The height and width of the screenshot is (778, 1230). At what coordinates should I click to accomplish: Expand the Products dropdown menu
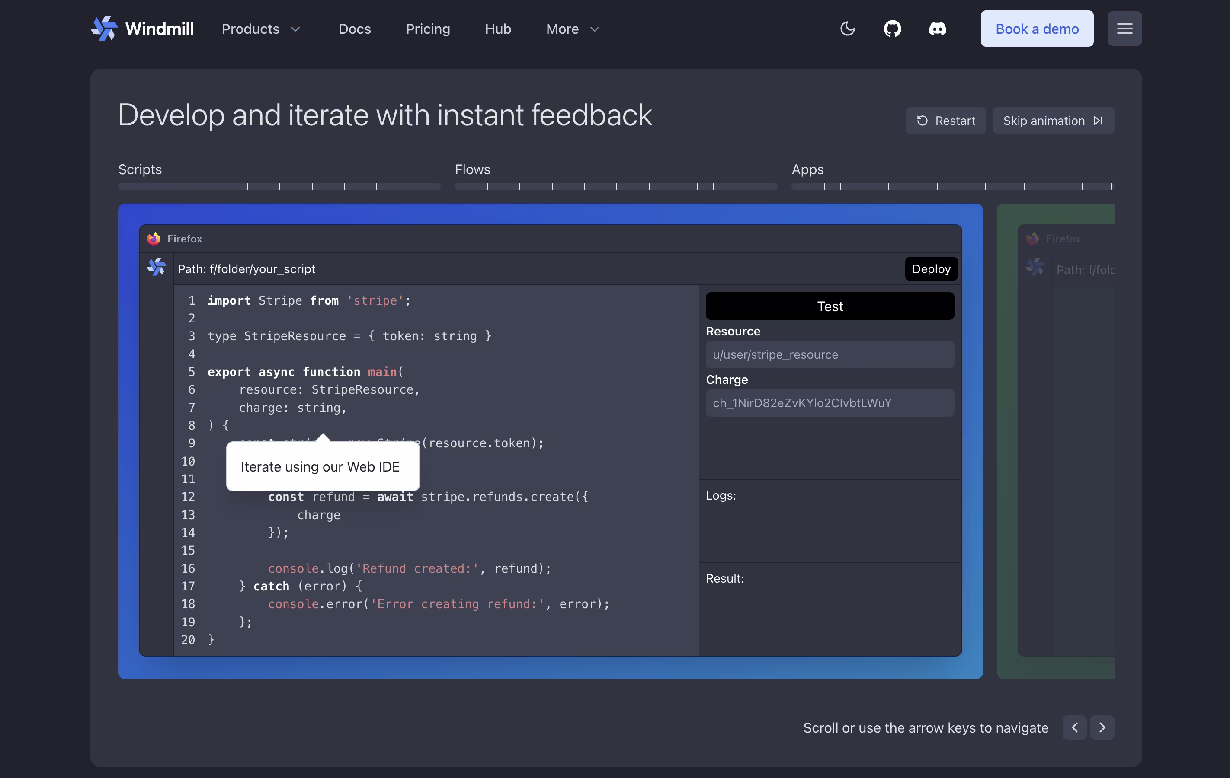tap(260, 29)
